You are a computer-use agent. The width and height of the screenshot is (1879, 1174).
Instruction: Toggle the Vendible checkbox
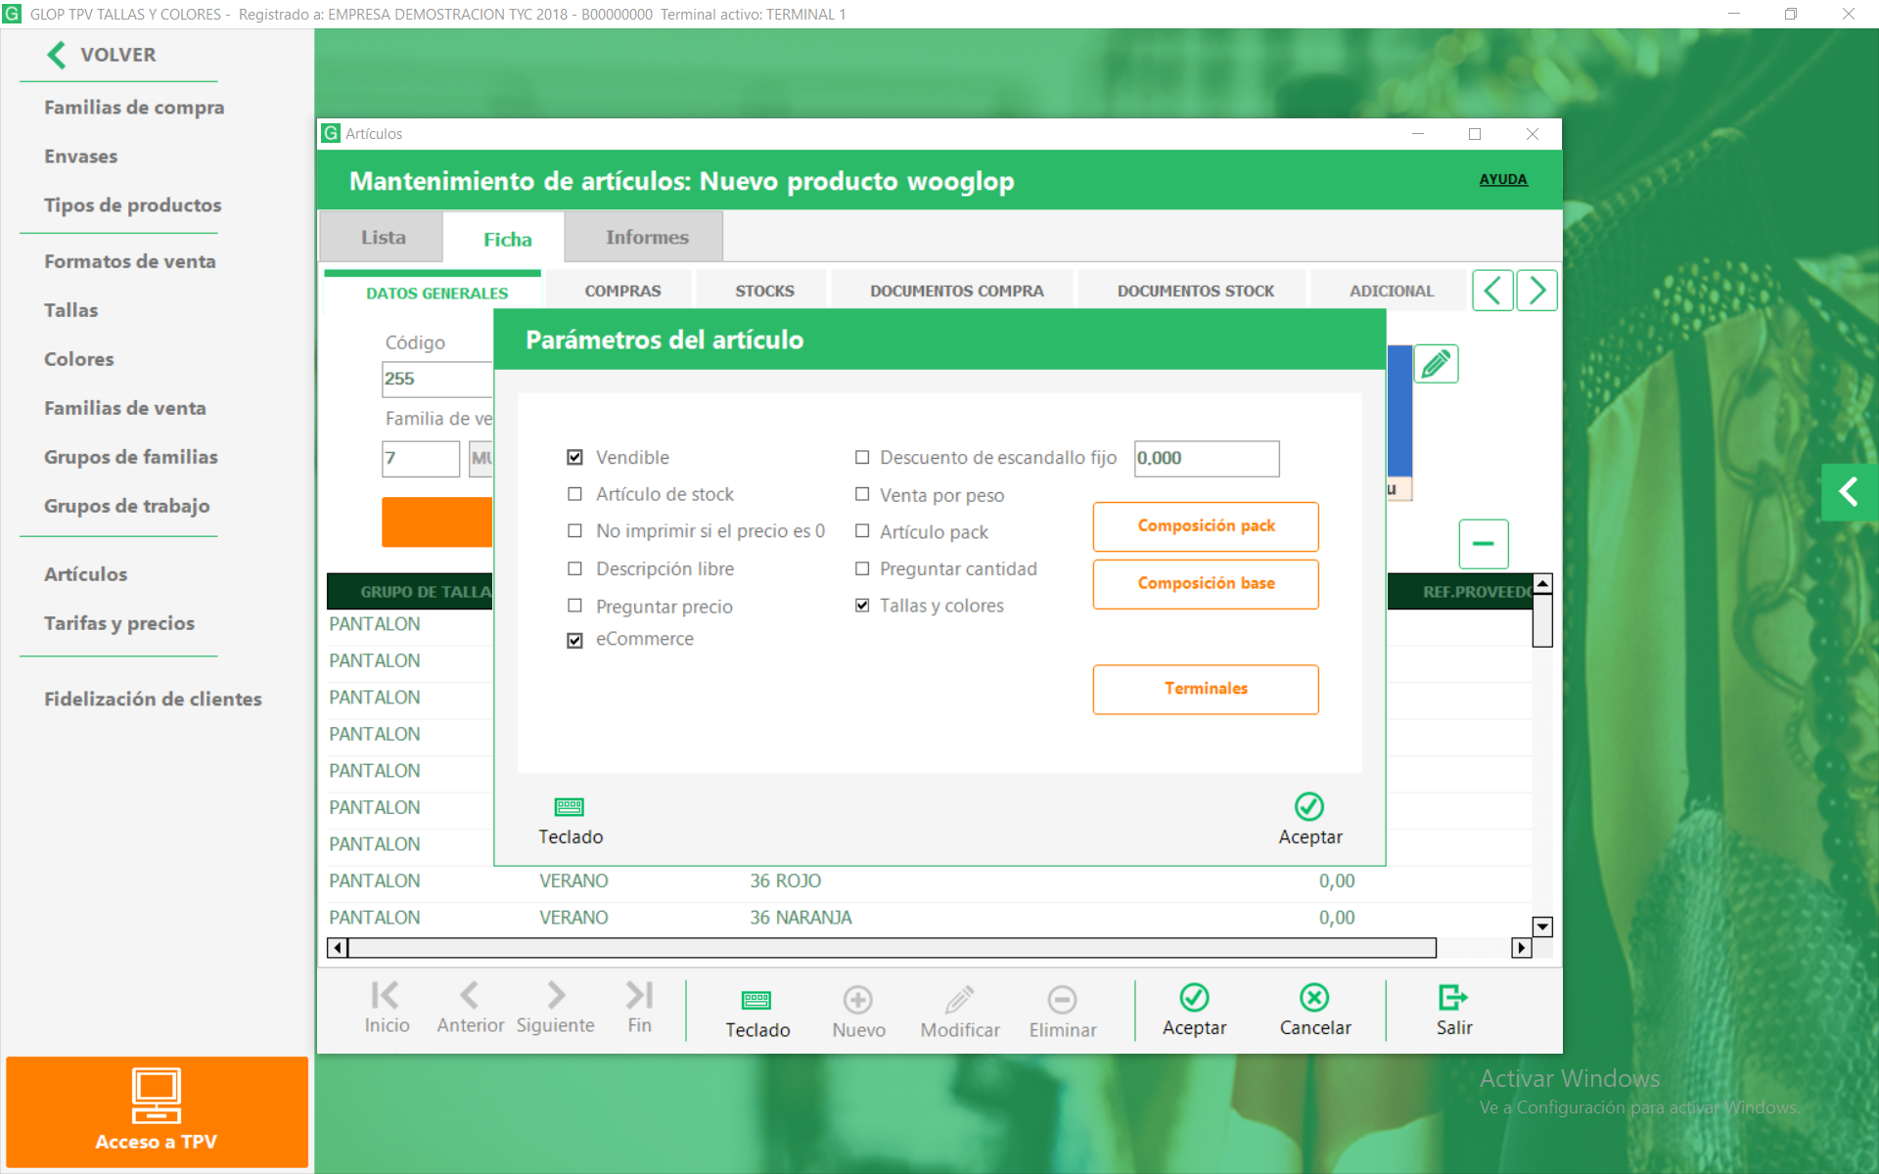click(575, 457)
